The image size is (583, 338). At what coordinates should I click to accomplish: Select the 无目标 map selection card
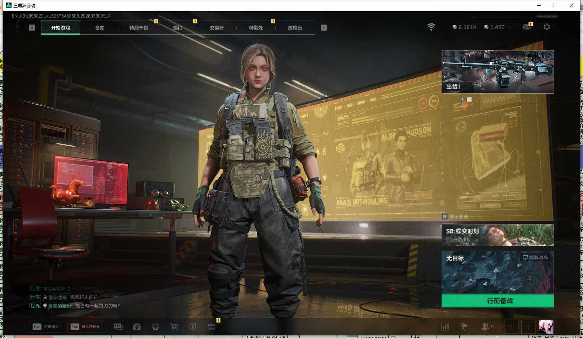click(497, 272)
